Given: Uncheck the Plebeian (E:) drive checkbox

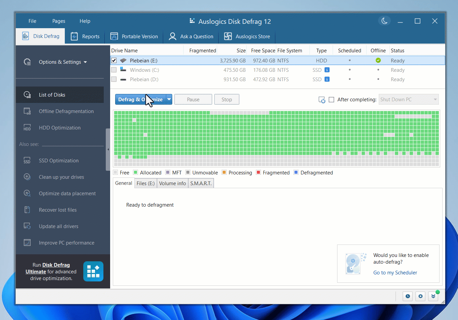Looking at the screenshot, I should coord(114,61).
